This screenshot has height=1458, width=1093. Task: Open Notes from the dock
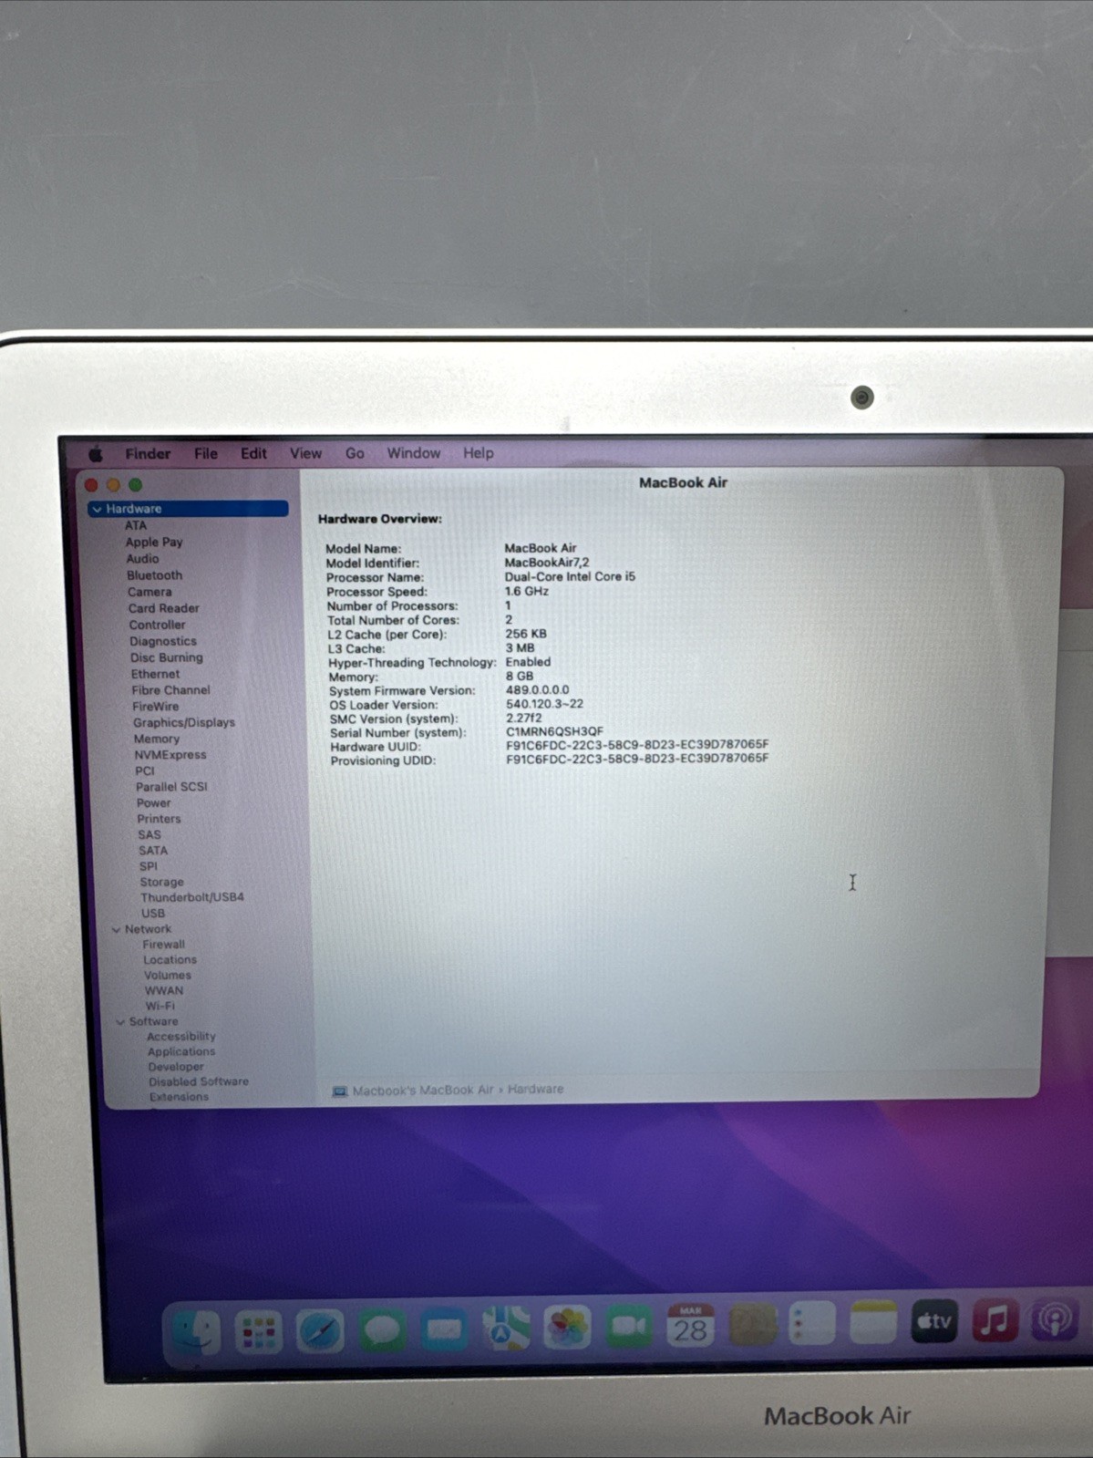(872, 1322)
